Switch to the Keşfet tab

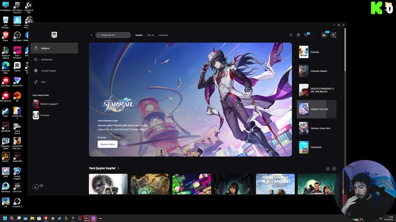[x=139, y=35]
